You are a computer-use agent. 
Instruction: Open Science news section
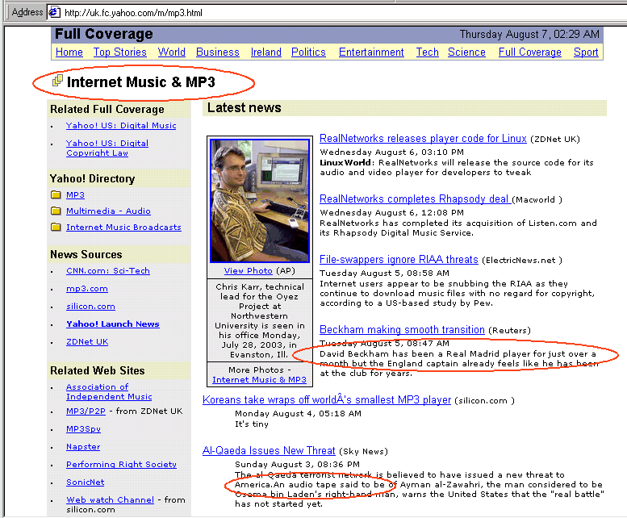466,52
